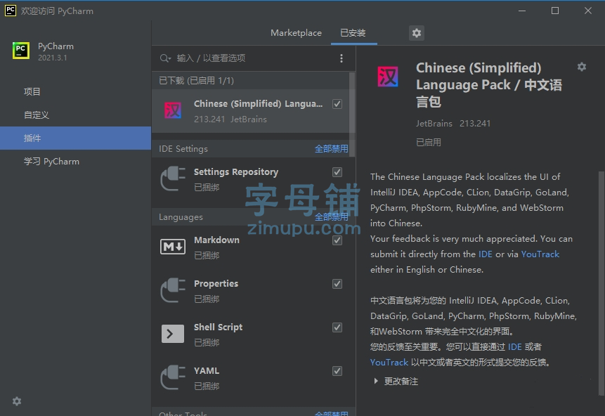Toggle the YAML plugin checkbox
Viewport: 605px width, 416px height.
click(337, 371)
